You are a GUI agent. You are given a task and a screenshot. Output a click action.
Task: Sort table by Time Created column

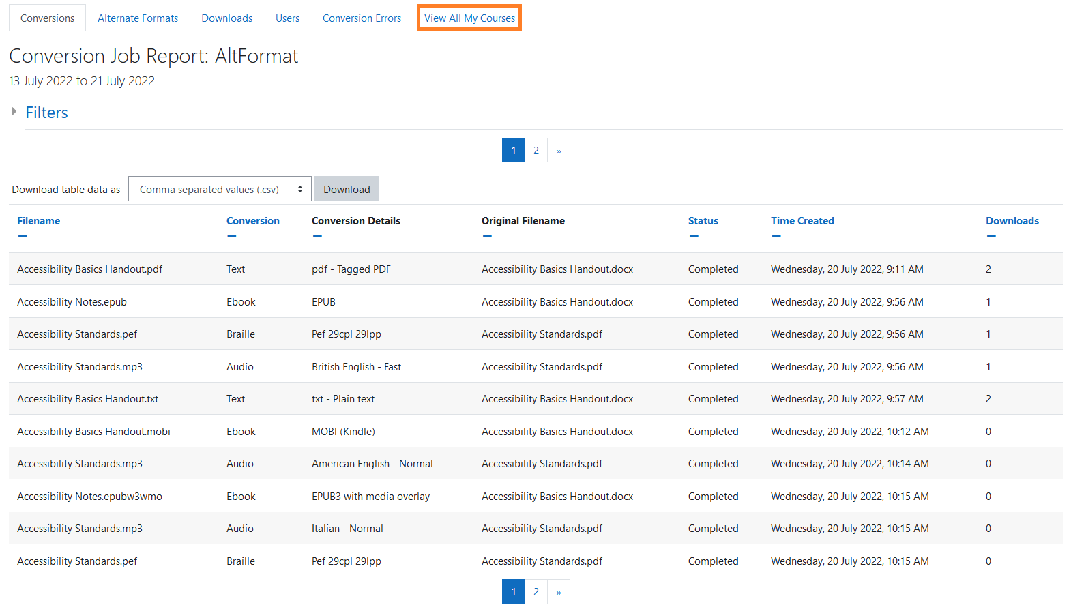point(802,221)
